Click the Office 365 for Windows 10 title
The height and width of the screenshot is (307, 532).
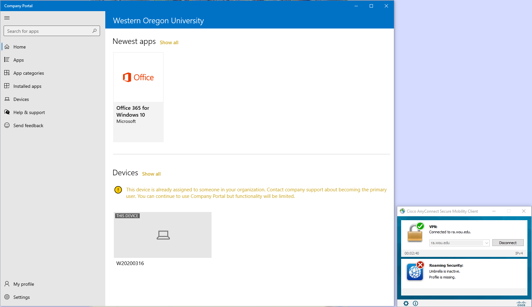[x=133, y=111]
